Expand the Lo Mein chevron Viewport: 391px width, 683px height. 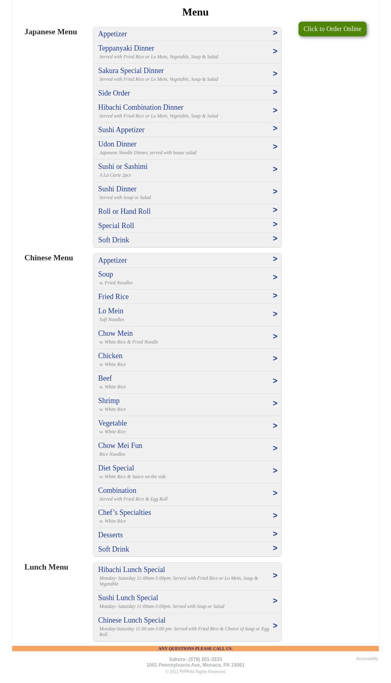point(275,314)
